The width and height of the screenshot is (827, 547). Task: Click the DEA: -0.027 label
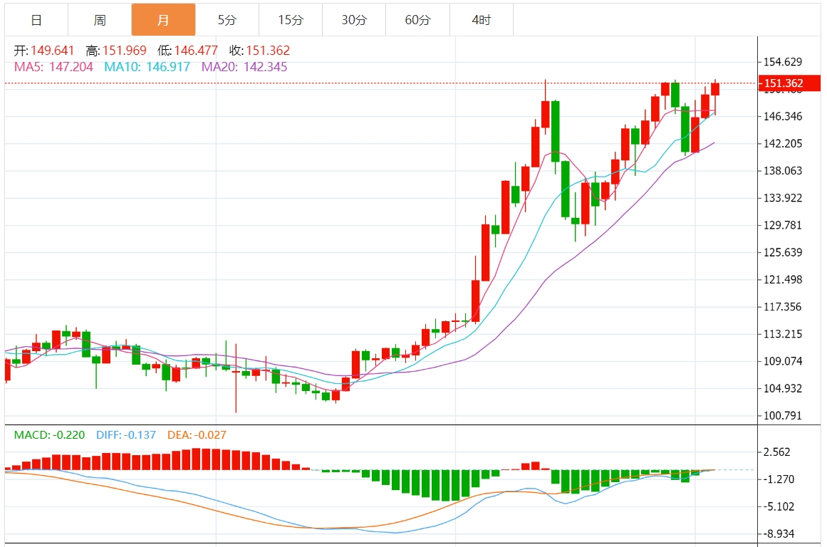tap(197, 435)
